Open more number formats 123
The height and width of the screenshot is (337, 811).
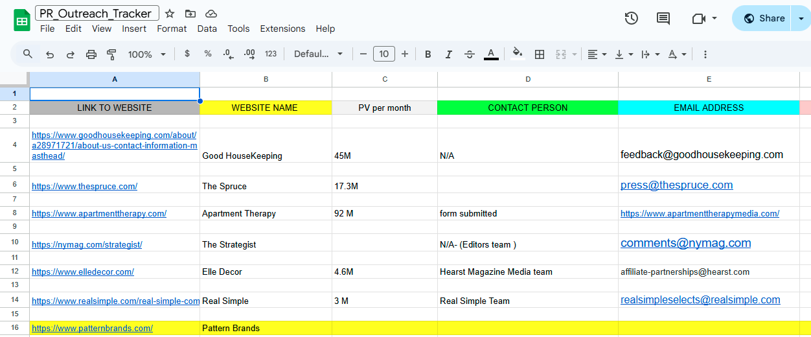point(271,54)
